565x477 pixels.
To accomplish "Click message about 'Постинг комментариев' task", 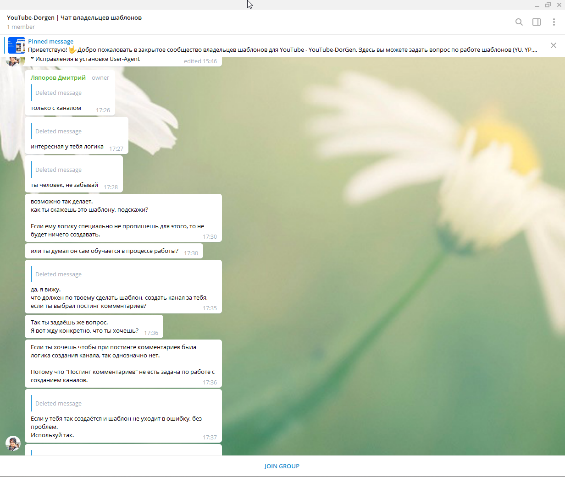I will click(x=123, y=364).
